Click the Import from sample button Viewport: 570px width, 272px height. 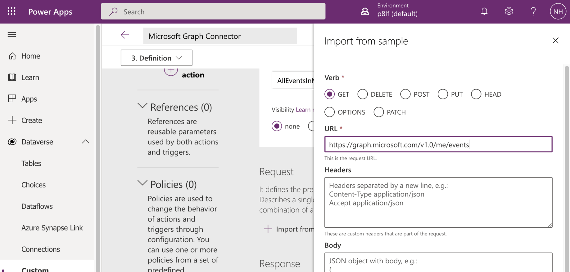click(x=289, y=229)
